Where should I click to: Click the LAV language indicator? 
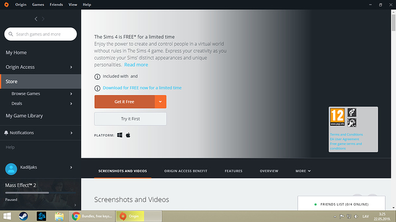coord(366,216)
